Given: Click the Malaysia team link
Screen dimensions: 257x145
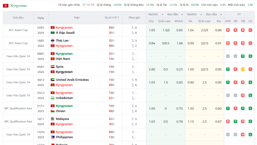Looking at the screenshot, I should (62, 119).
